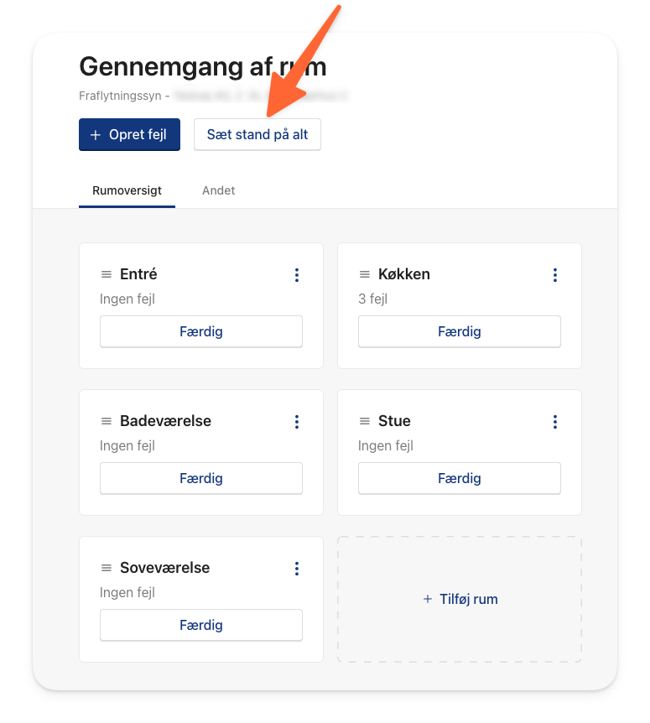Click the drag handle beside Entré
This screenshot has height=723, width=650.
[x=107, y=274]
